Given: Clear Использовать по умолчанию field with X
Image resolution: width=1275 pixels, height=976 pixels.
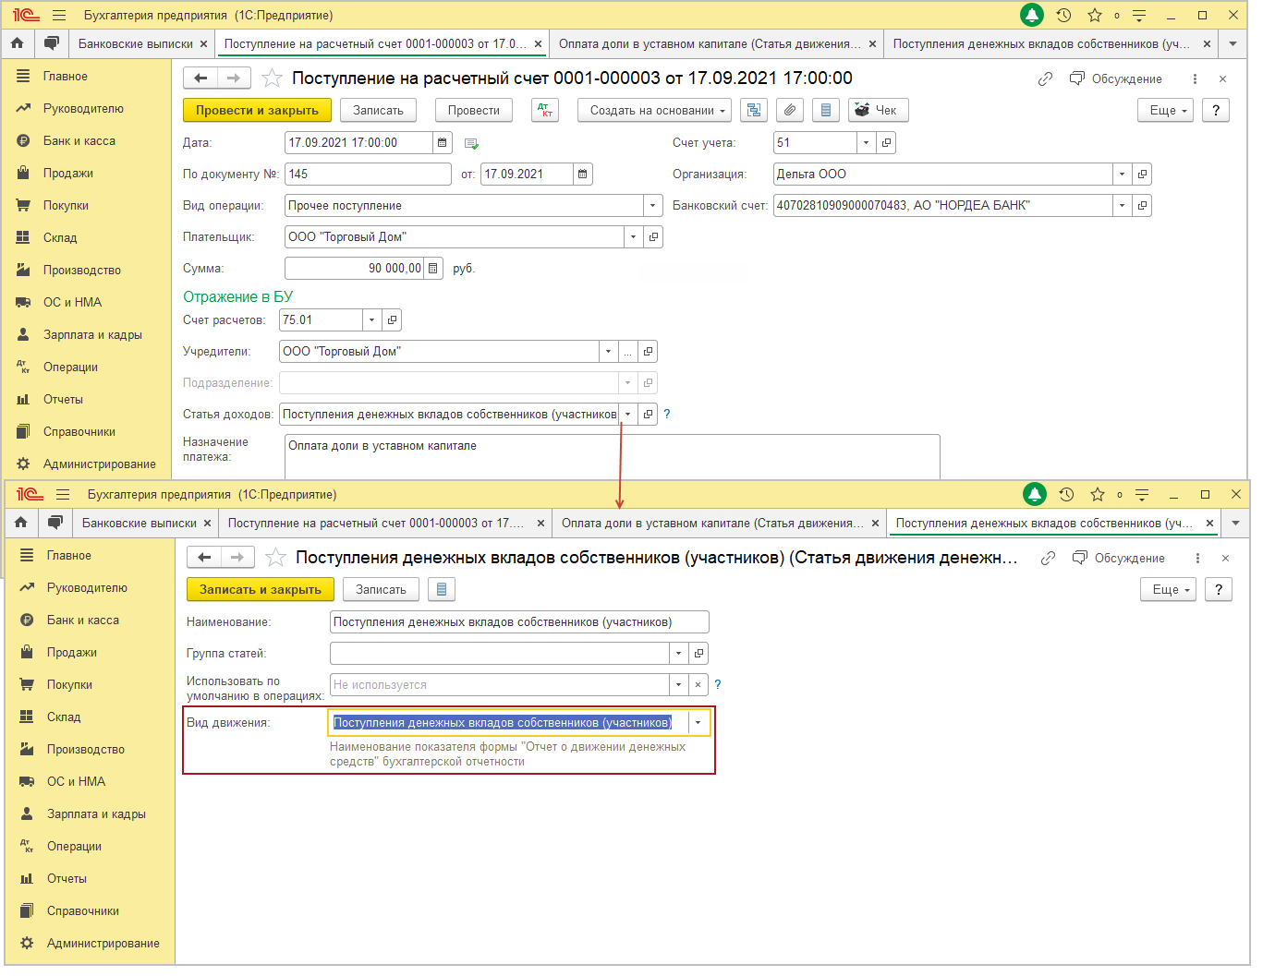Looking at the screenshot, I should coord(698,684).
